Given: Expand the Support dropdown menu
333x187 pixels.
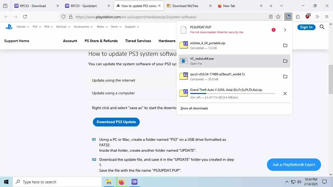Looking at the screenshot, I should click(132, 26).
